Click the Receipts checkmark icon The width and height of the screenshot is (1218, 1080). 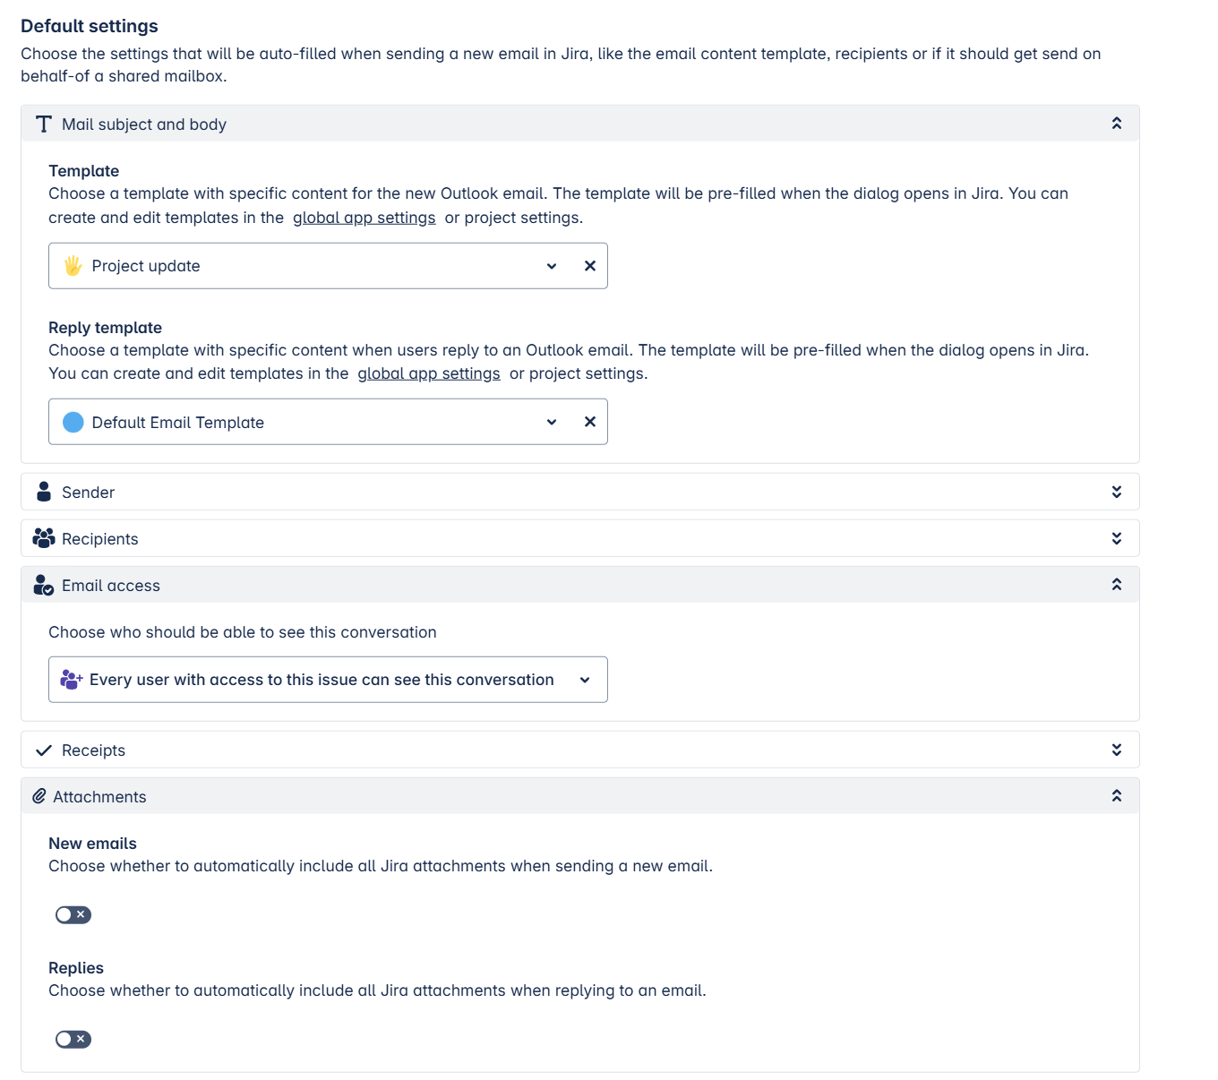(x=43, y=750)
